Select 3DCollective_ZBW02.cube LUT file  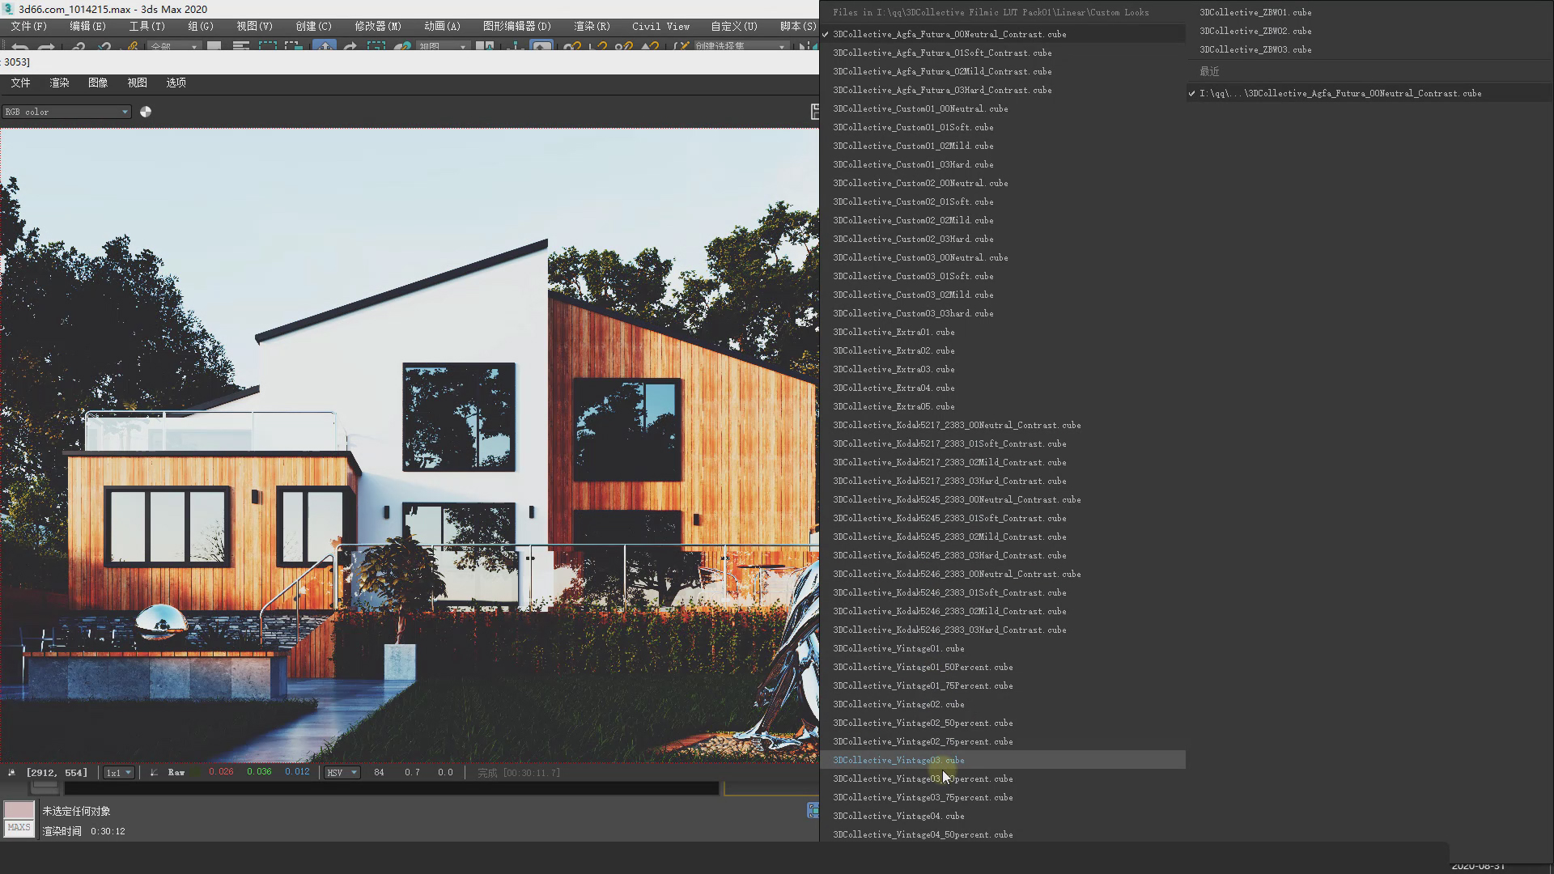[1255, 31]
